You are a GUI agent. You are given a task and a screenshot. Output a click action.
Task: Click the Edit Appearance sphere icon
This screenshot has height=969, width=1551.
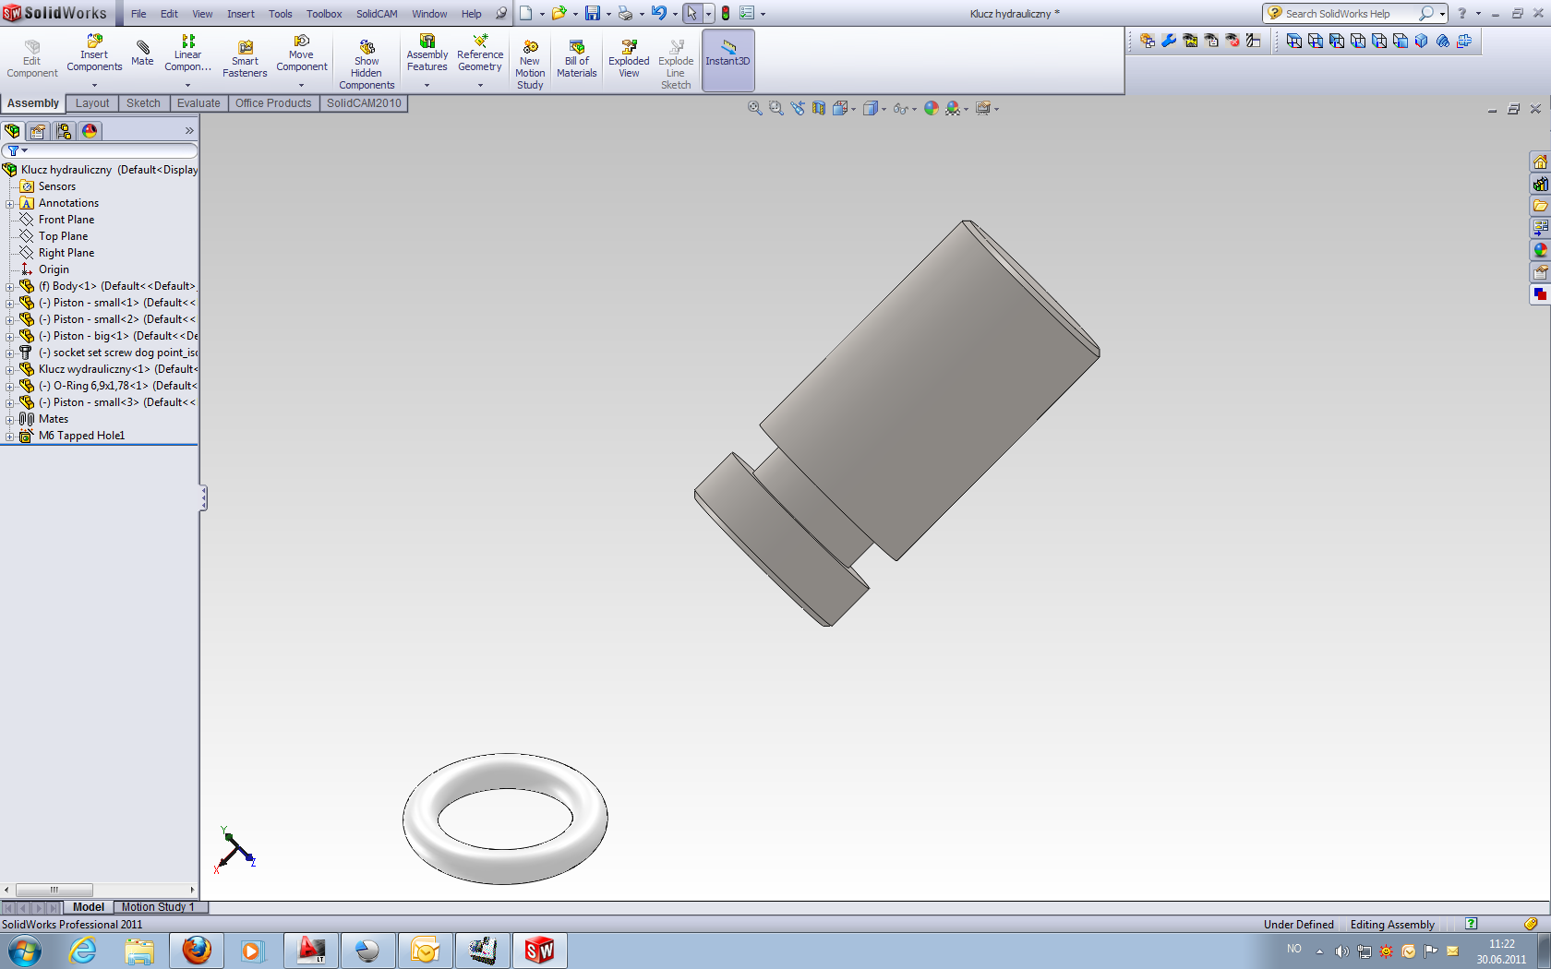coord(931,108)
